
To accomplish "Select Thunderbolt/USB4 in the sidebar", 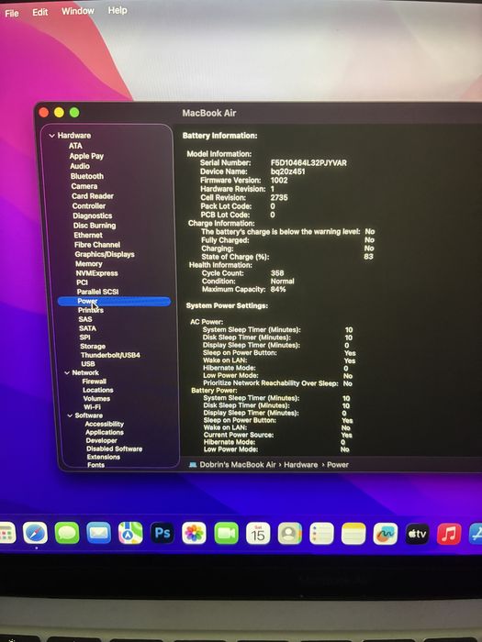I will (x=110, y=355).
